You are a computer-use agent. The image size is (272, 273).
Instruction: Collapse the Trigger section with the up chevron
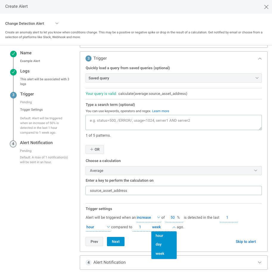coord(260,59)
